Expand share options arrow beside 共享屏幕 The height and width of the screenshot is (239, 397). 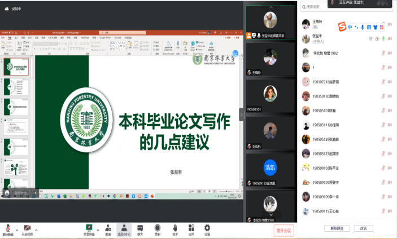(x=97, y=230)
